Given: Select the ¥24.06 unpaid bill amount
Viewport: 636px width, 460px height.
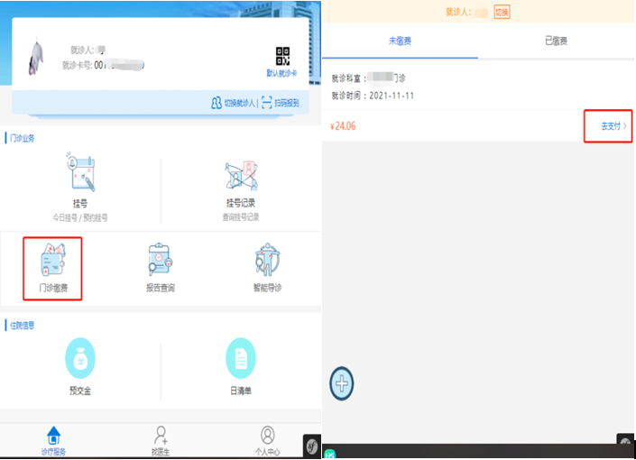Looking at the screenshot, I should [x=345, y=126].
